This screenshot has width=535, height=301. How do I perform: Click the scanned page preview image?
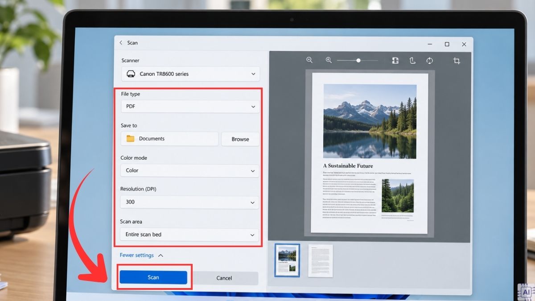[370, 153]
